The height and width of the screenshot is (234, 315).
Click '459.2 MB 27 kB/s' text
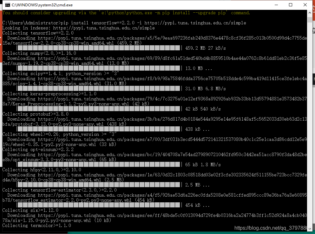point(205,48)
